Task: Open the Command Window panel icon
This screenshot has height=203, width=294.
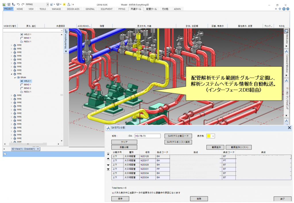Action: tap(286, 51)
